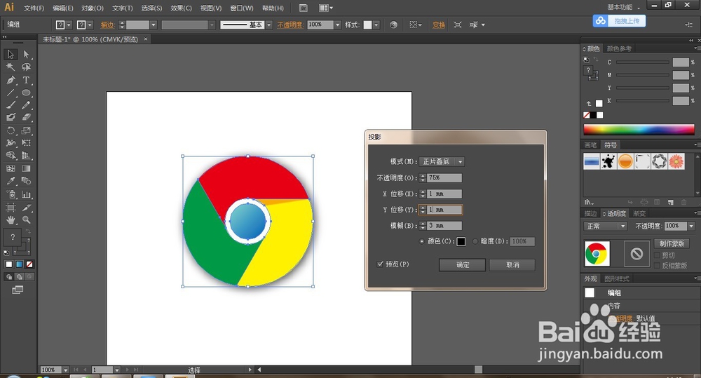The image size is (701, 378).
Task: Select the Gradient tool
Action: (x=27, y=168)
